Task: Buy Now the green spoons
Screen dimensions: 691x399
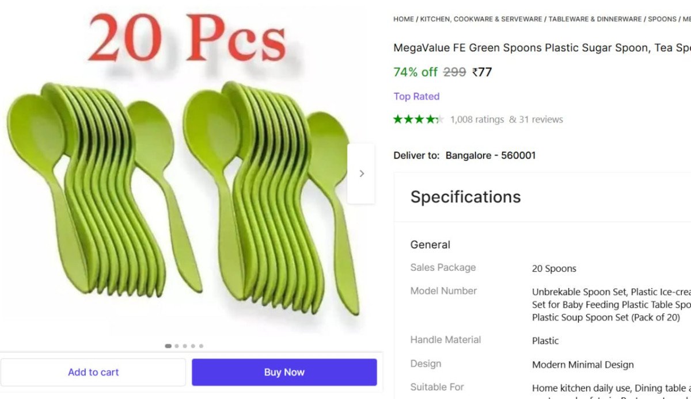Action: pyautogui.click(x=284, y=372)
